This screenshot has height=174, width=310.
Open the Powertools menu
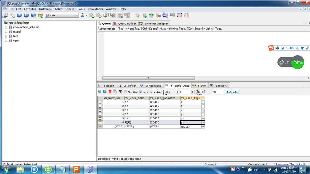point(95,9)
